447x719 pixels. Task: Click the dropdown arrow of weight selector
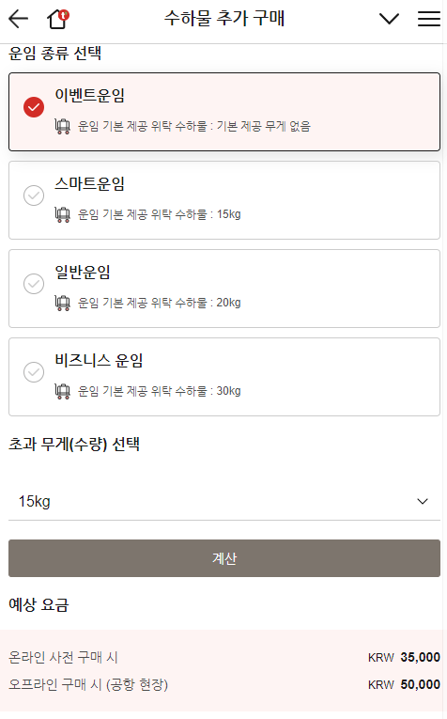tap(423, 501)
